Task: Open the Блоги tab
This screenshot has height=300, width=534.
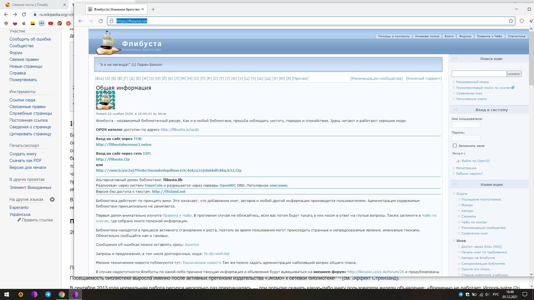Action: pos(449,36)
